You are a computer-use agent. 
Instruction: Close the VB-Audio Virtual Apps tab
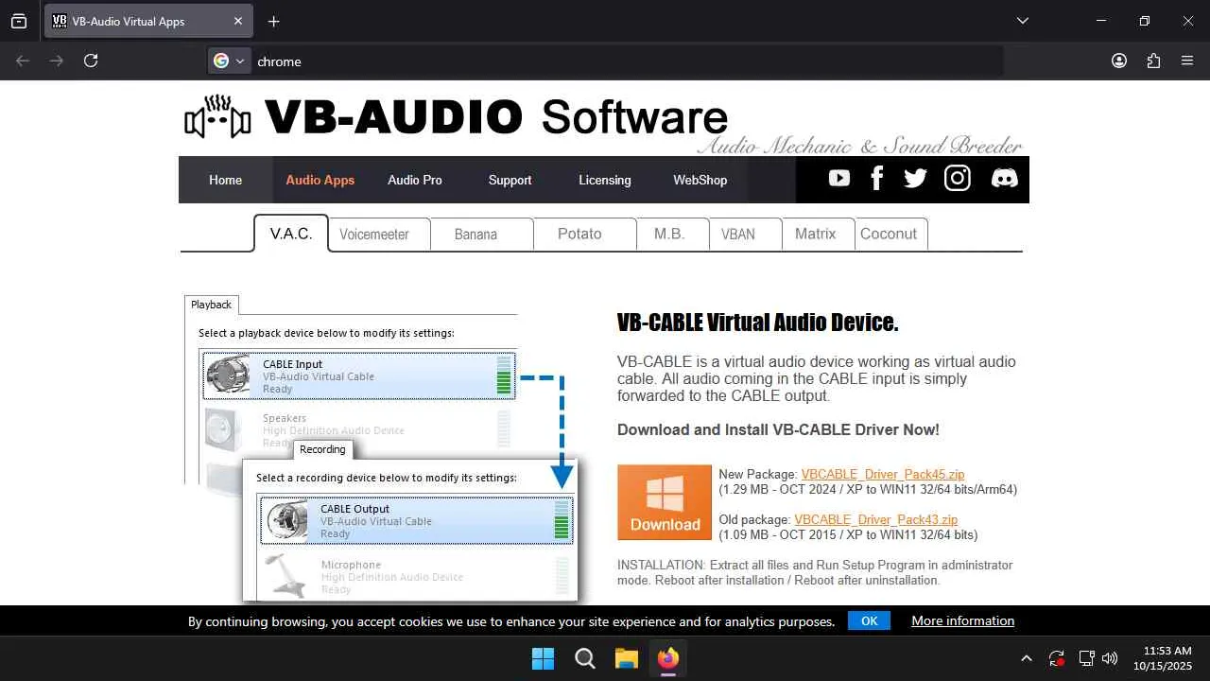[238, 21]
